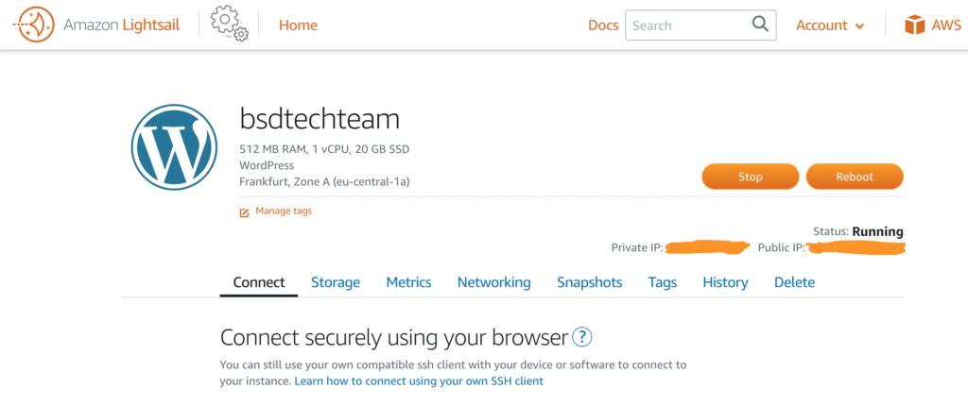Stop the bsdtechteam instance
This screenshot has height=406, width=968.
coord(750,177)
